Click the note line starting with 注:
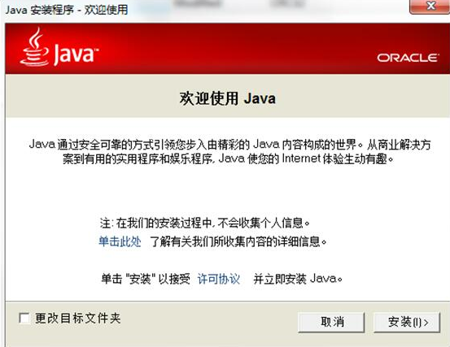The image size is (450, 347). (204, 223)
